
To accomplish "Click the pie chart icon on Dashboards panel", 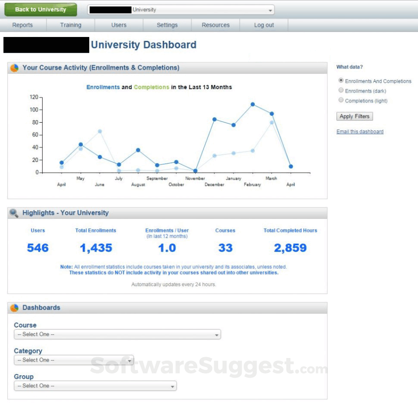I will (13, 308).
